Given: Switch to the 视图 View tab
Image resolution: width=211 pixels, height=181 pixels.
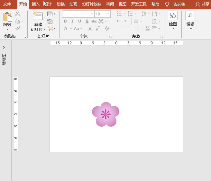Looking at the screenshot, I should click(x=123, y=4).
